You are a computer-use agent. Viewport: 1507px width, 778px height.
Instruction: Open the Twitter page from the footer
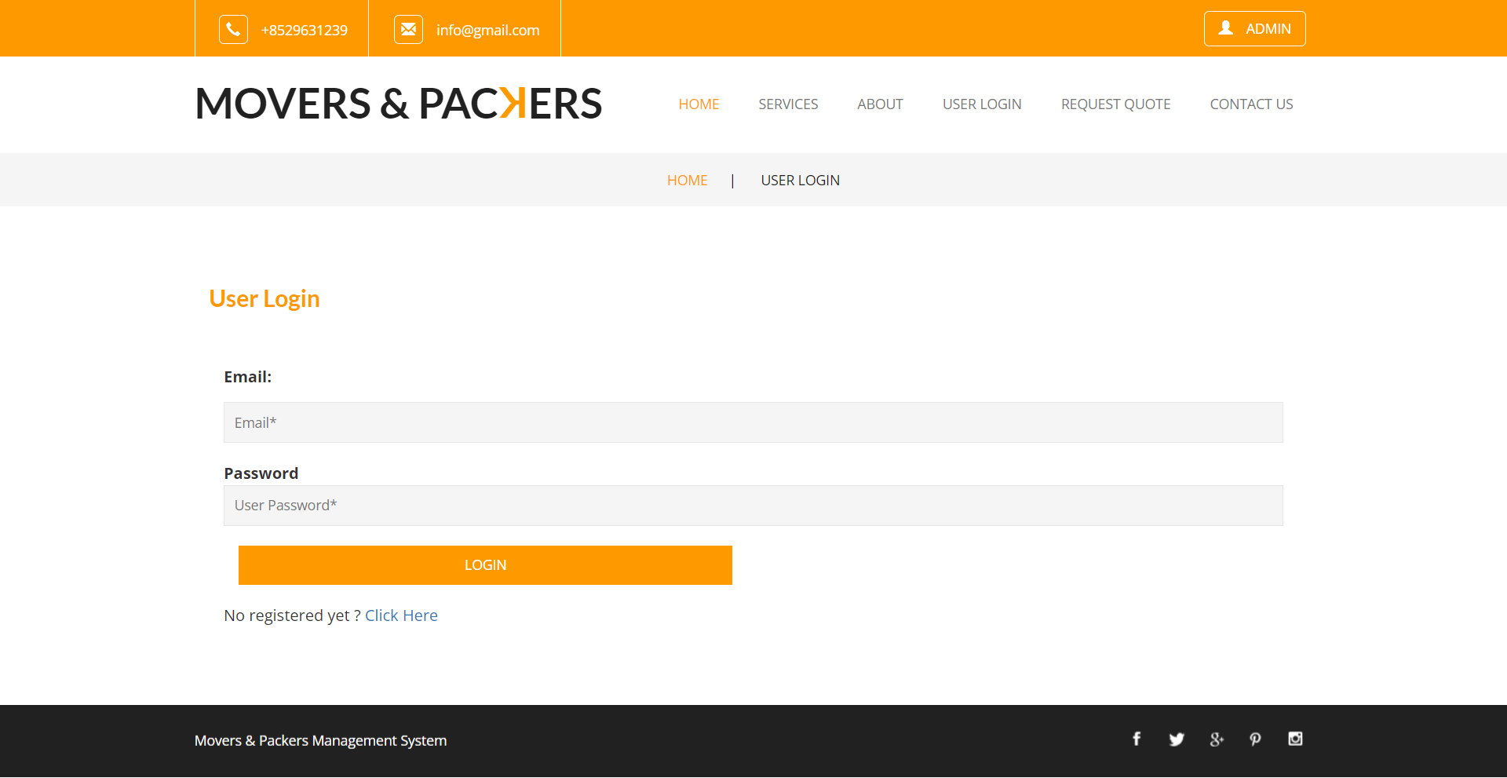[x=1177, y=739]
